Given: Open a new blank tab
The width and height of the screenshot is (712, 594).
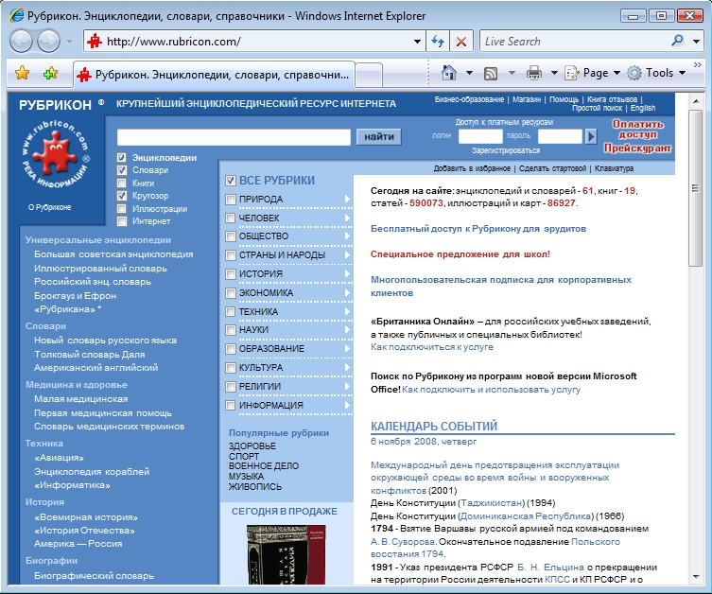Looking at the screenshot, I should (368, 75).
